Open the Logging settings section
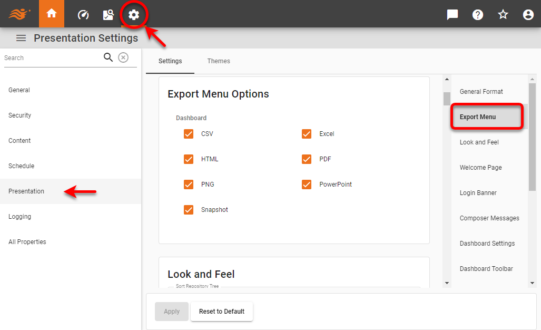The height and width of the screenshot is (330, 541). point(19,216)
